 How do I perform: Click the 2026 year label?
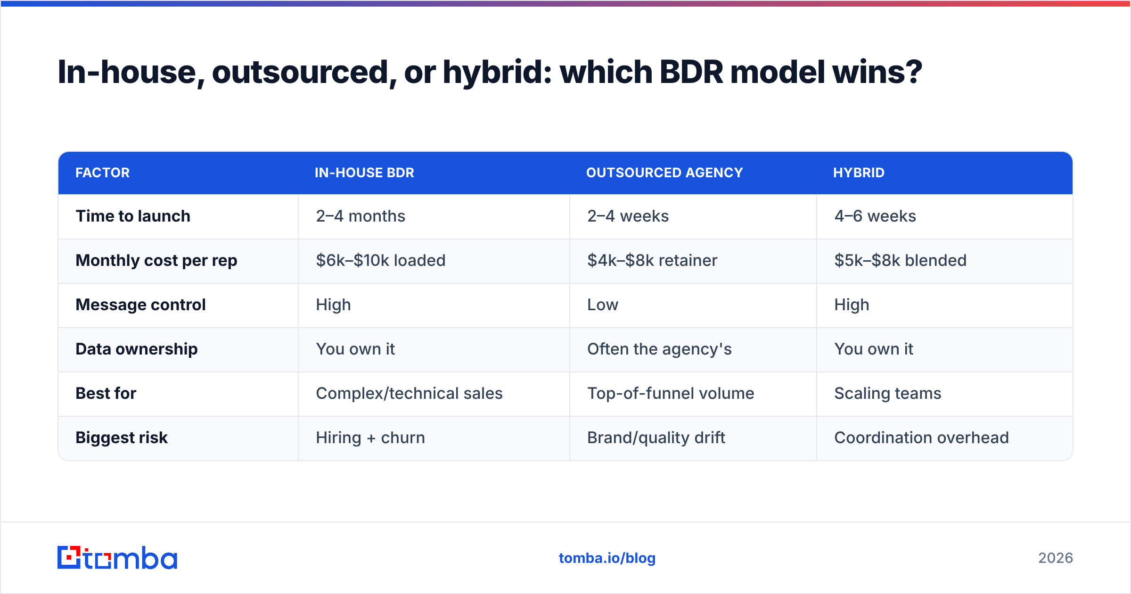tap(1056, 558)
